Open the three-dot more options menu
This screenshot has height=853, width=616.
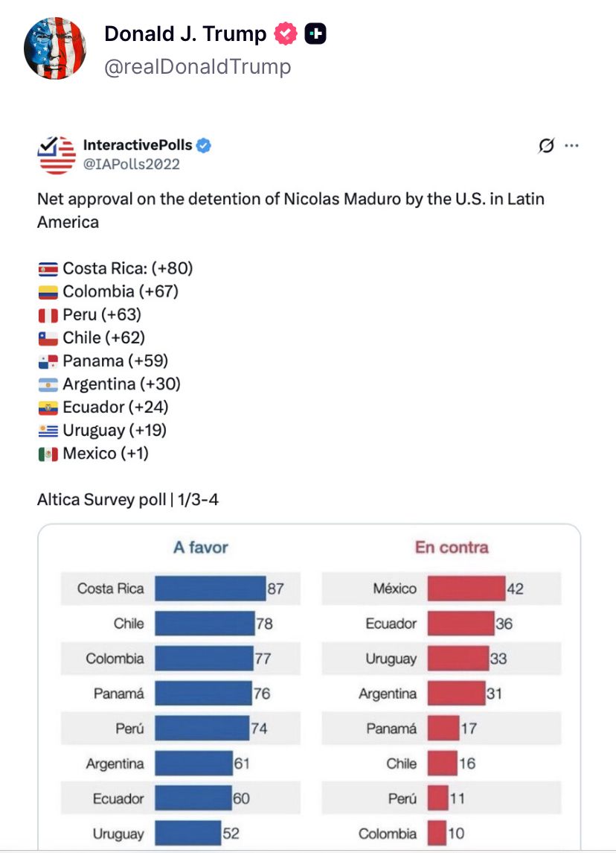[571, 146]
